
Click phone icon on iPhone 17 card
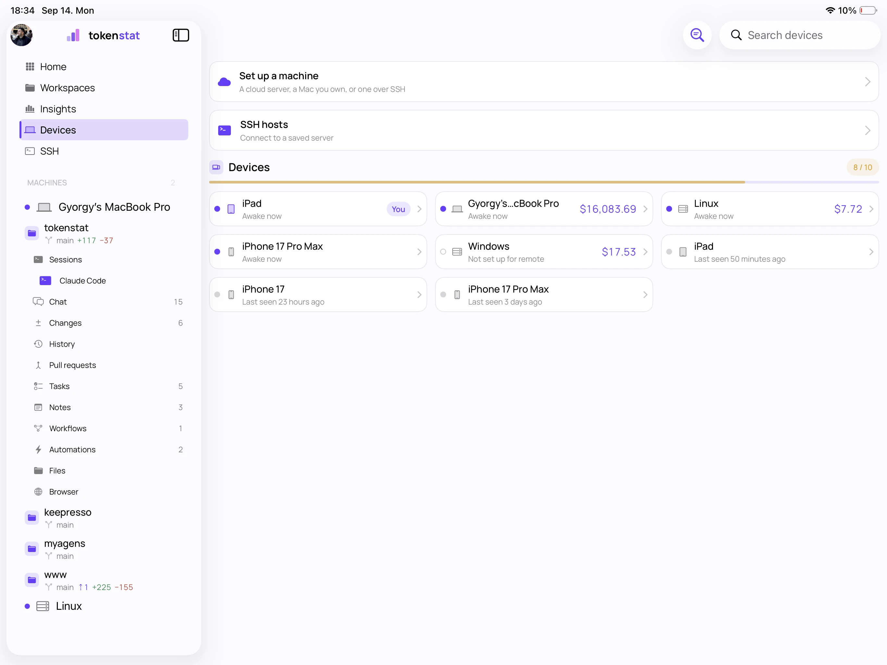click(x=231, y=295)
